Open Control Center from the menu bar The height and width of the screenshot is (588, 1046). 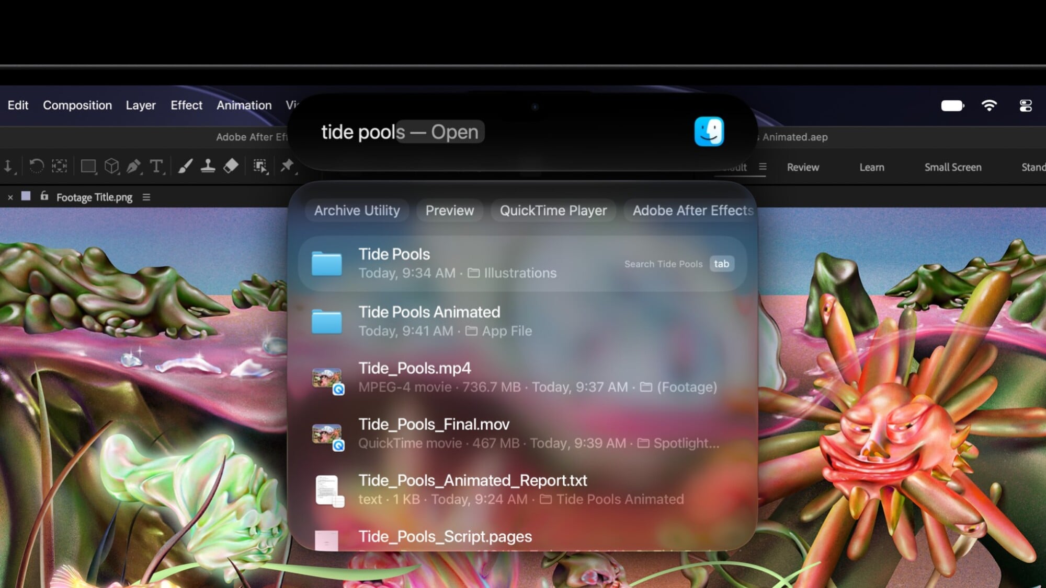coord(1026,106)
